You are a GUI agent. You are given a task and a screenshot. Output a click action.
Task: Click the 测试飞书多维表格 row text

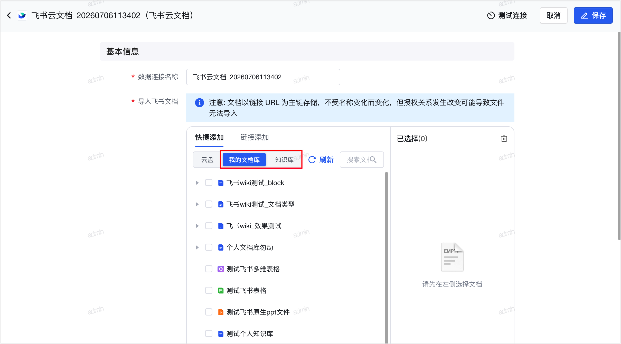coord(253,269)
